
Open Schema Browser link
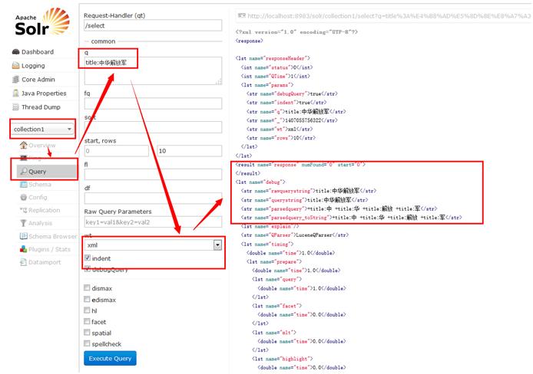coord(53,236)
